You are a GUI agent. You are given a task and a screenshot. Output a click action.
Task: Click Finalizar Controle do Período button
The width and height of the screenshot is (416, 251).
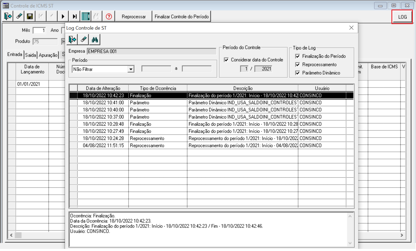coord(181,16)
